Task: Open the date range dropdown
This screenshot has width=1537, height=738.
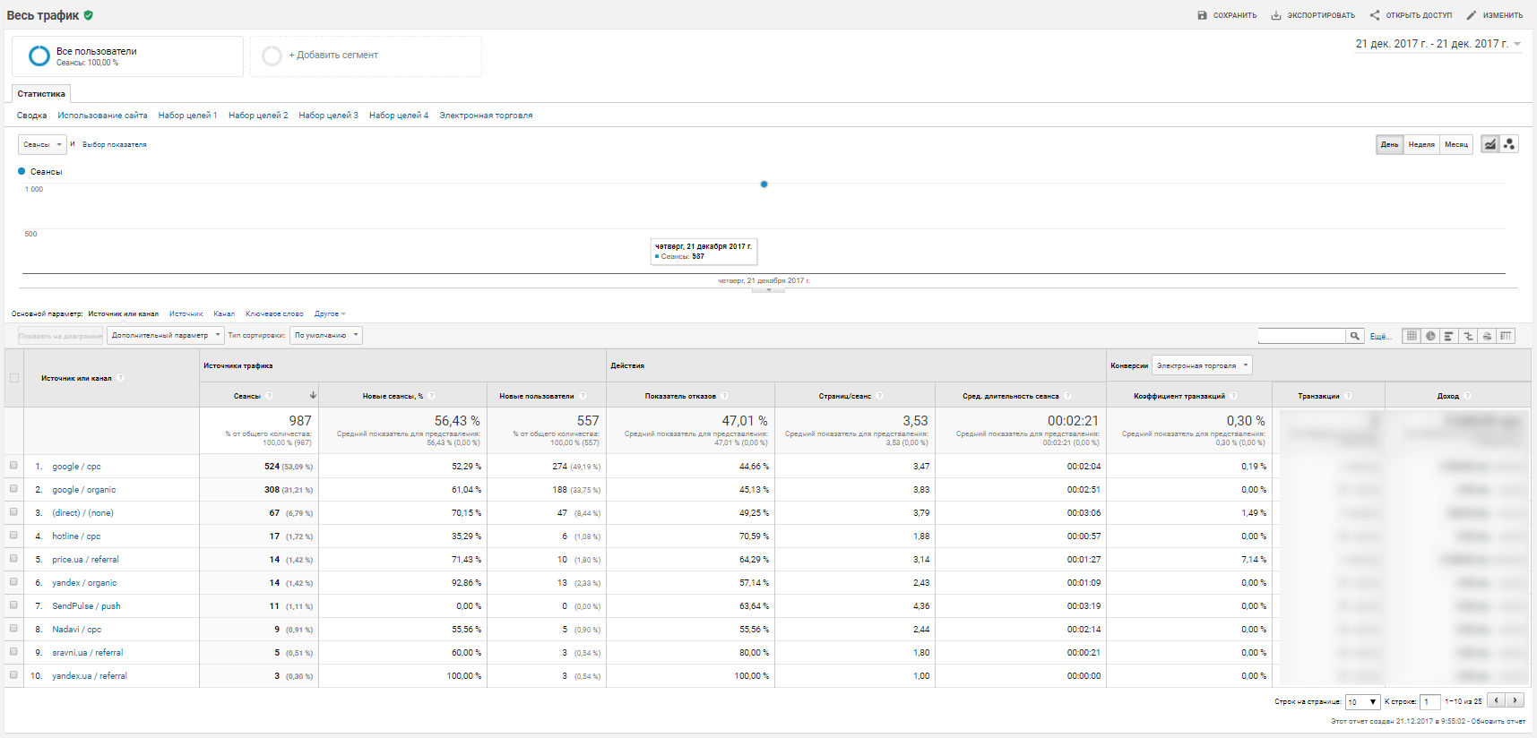Action: tap(1438, 44)
